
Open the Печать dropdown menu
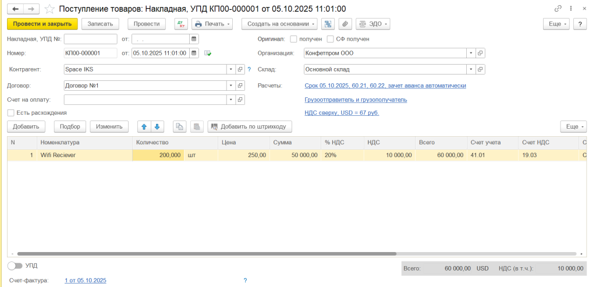coord(212,24)
